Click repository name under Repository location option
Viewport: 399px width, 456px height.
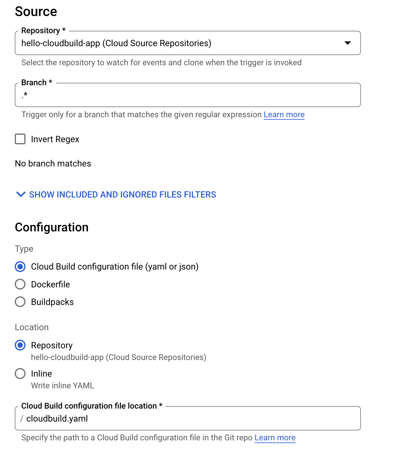point(118,357)
